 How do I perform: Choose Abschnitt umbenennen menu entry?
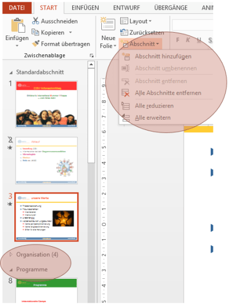pyautogui.click(x=166, y=68)
